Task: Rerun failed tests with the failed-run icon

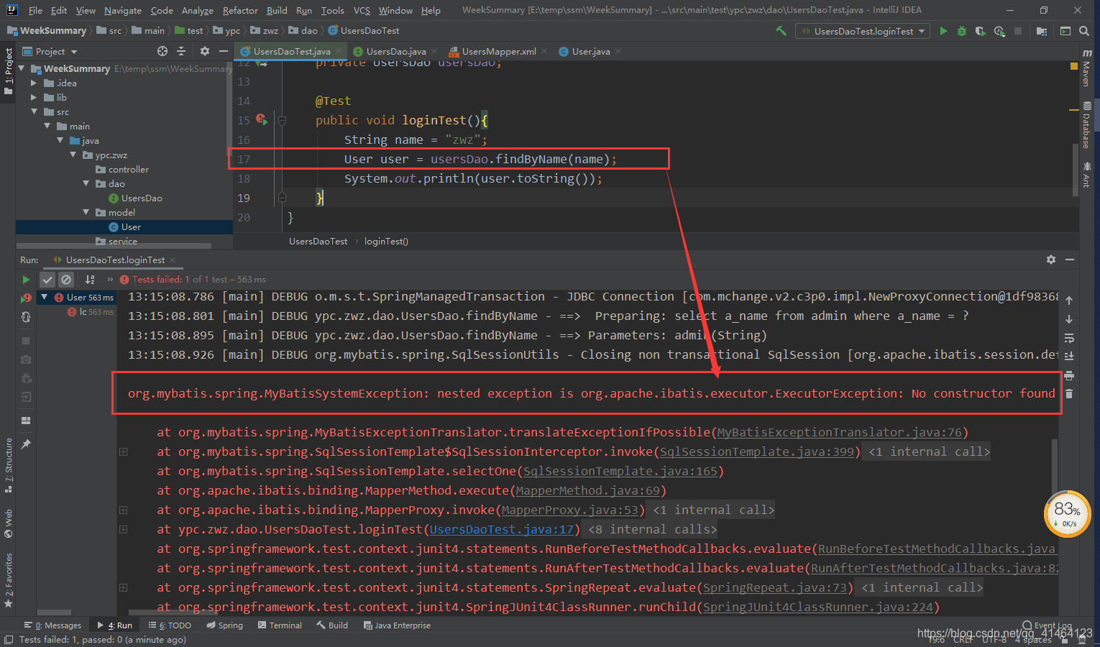Action: click(26, 297)
